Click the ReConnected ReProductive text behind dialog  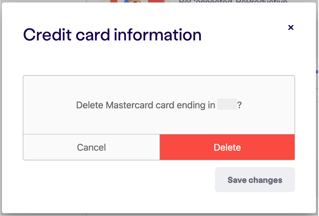pos(233,2)
